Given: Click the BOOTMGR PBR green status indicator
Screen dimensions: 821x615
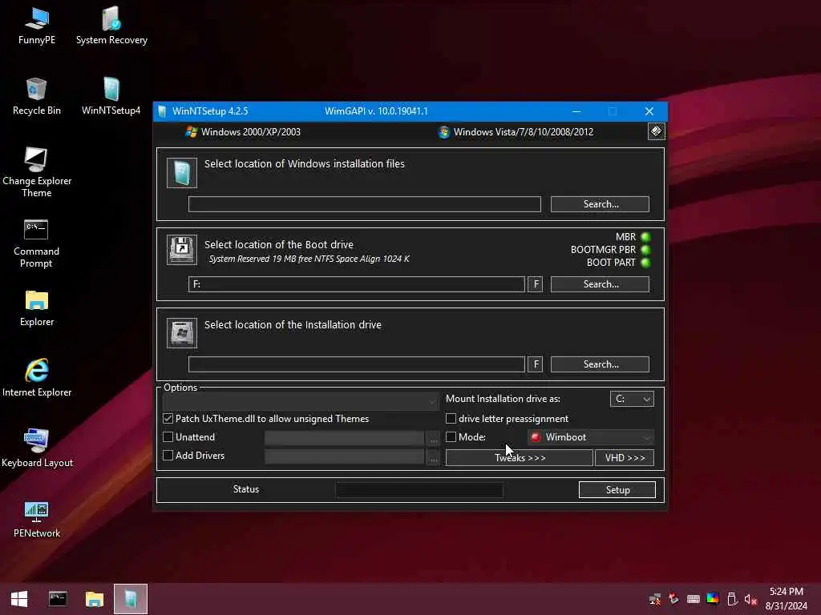Looking at the screenshot, I should [x=645, y=250].
